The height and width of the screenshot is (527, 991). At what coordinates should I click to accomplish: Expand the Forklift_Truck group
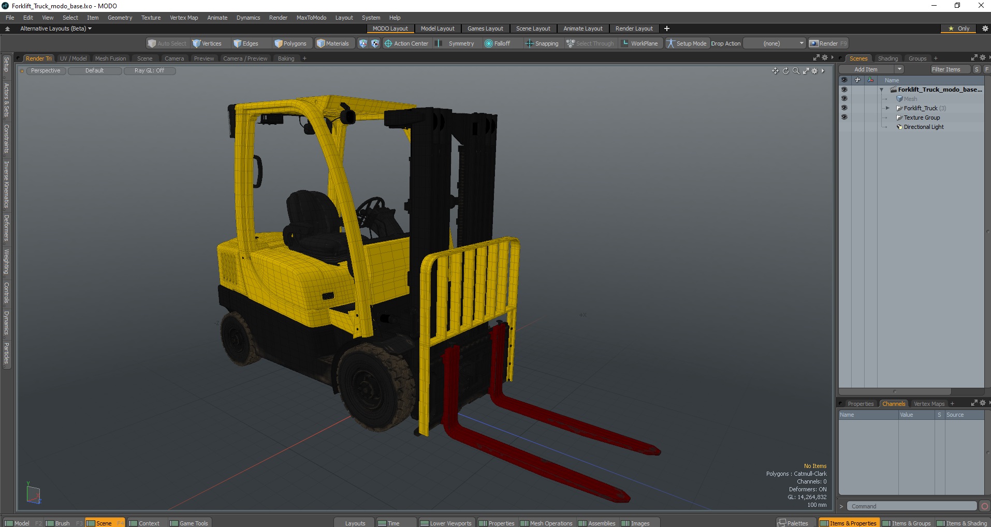[887, 108]
